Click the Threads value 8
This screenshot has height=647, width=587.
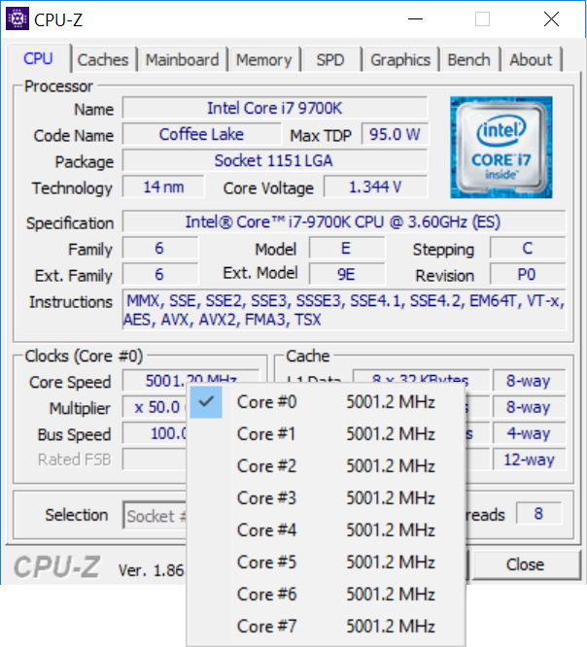pos(538,514)
